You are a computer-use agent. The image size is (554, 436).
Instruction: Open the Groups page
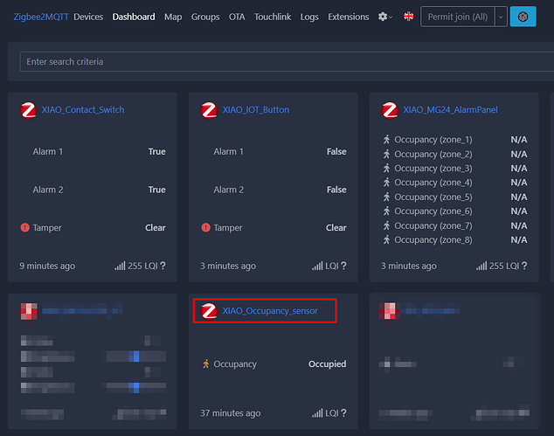click(x=205, y=17)
